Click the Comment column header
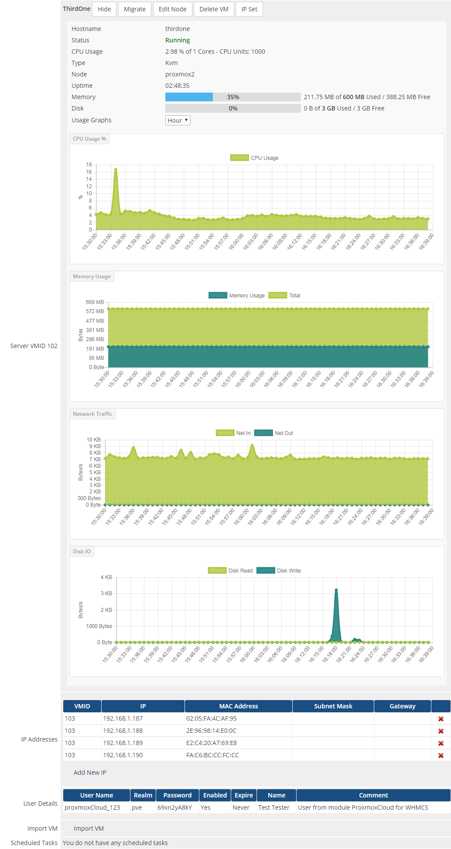This screenshot has height=849, width=451. pos(373,795)
